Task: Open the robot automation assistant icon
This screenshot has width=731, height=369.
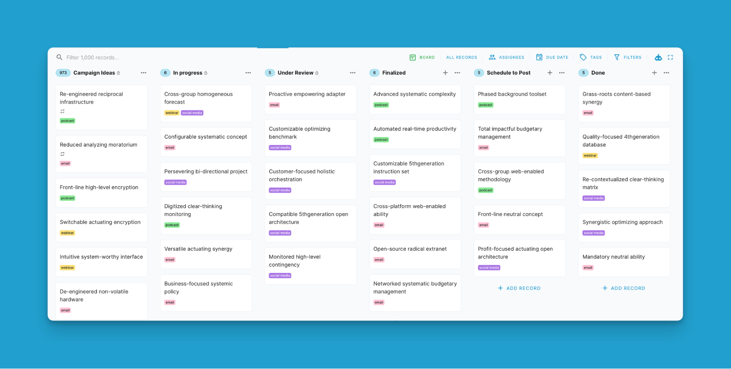Action: pyautogui.click(x=658, y=58)
